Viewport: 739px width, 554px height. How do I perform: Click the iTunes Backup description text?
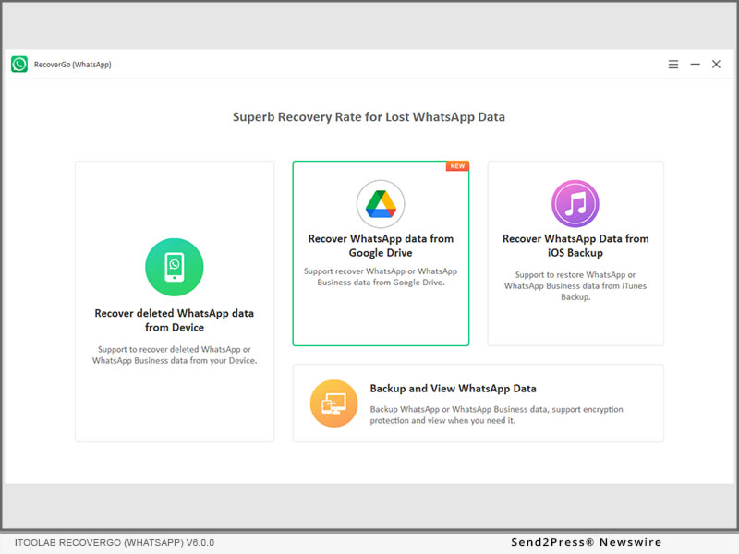575,286
